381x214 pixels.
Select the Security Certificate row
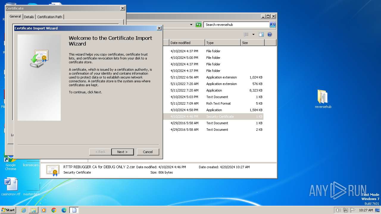pyautogui.click(x=213, y=117)
